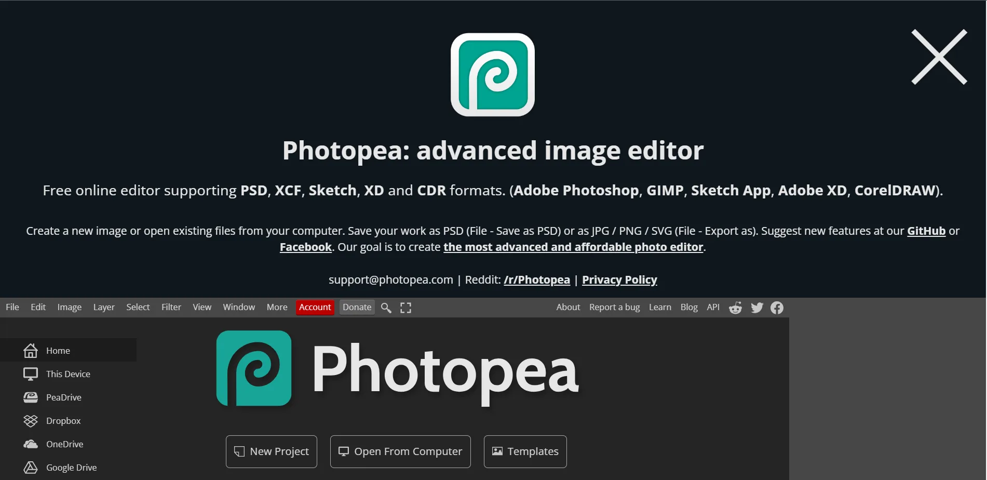Open the Window menu
The image size is (987, 480).
(239, 307)
